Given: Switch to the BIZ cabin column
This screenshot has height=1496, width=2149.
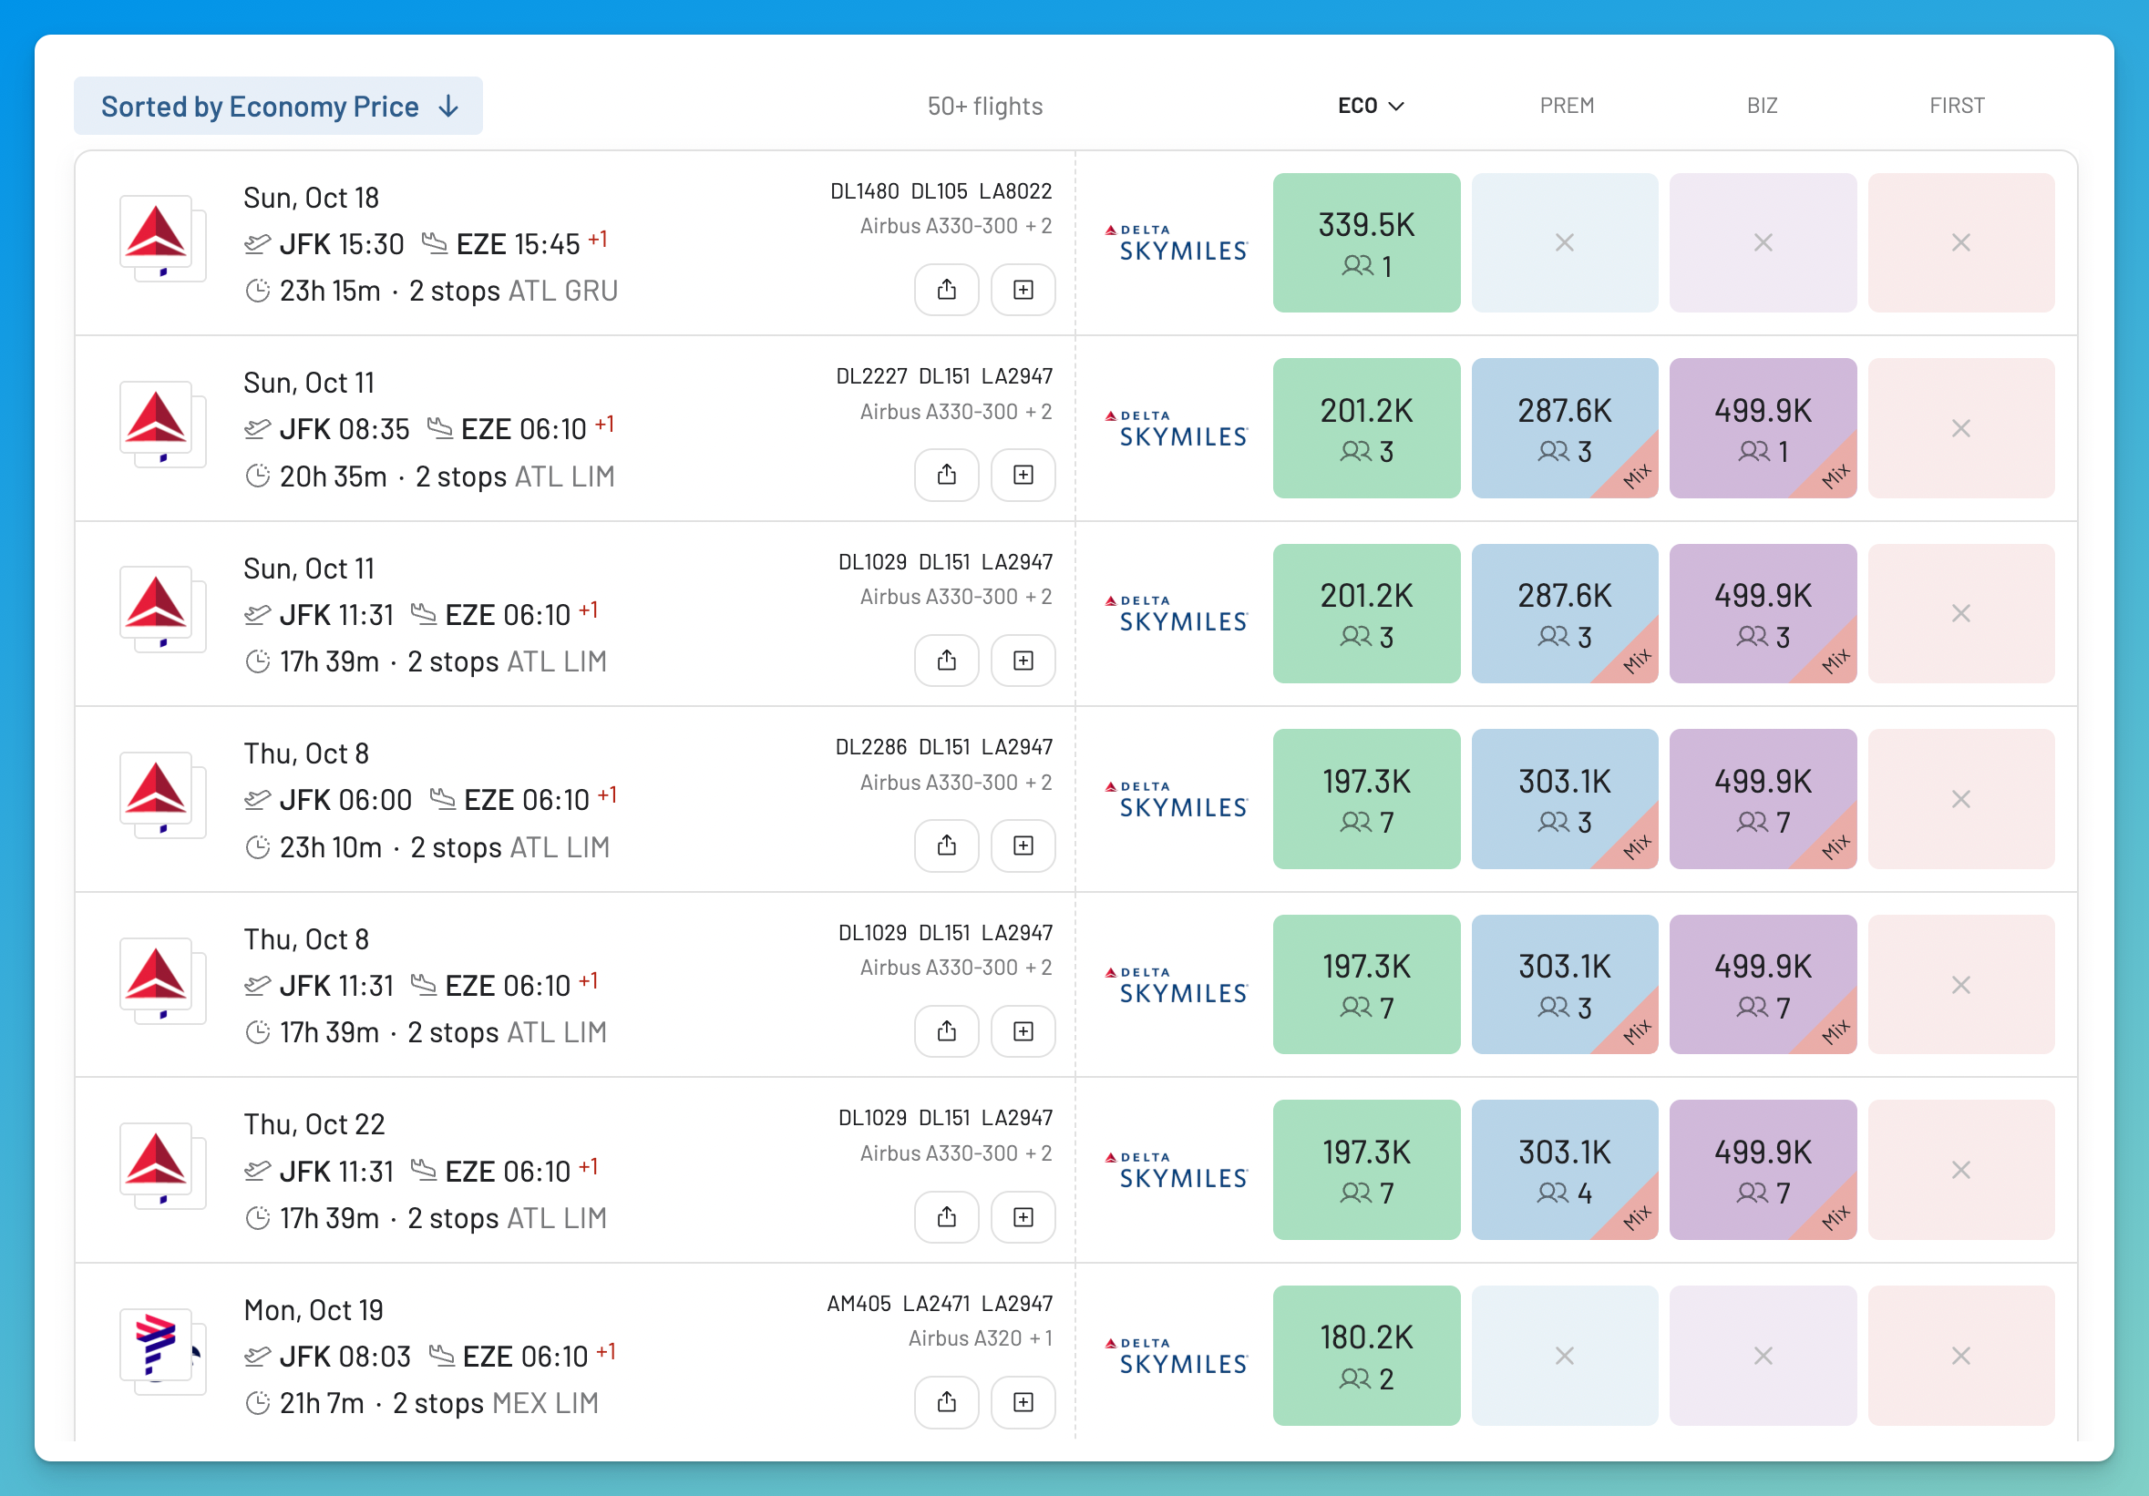Looking at the screenshot, I should click(x=1762, y=106).
